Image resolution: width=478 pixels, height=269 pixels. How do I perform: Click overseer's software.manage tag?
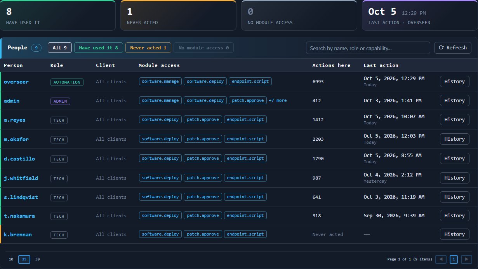point(160,82)
